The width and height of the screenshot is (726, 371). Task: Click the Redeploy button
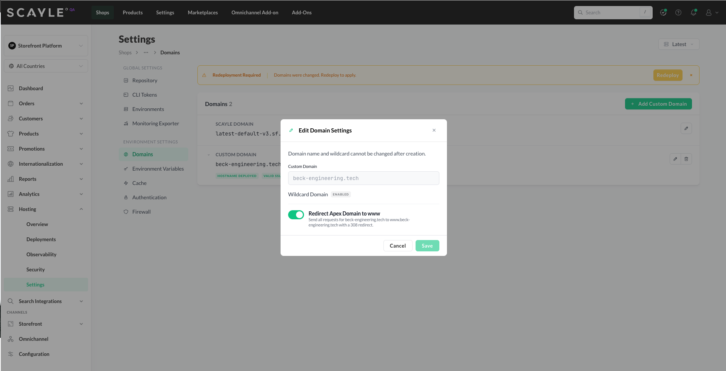point(668,75)
